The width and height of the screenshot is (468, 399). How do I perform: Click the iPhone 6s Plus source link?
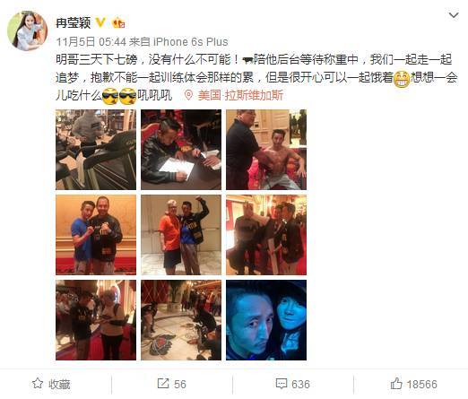[191, 42]
